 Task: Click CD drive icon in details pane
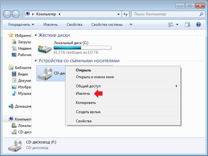pyautogui.click(x=15, y=145)
